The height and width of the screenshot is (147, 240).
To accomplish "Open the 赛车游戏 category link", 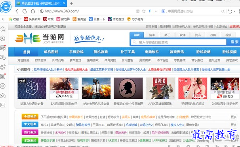I will pos(75,60).
